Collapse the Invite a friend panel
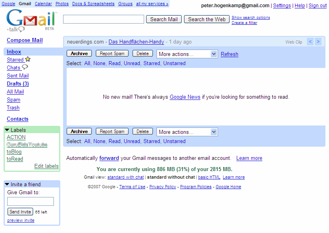 coord(7,184)
